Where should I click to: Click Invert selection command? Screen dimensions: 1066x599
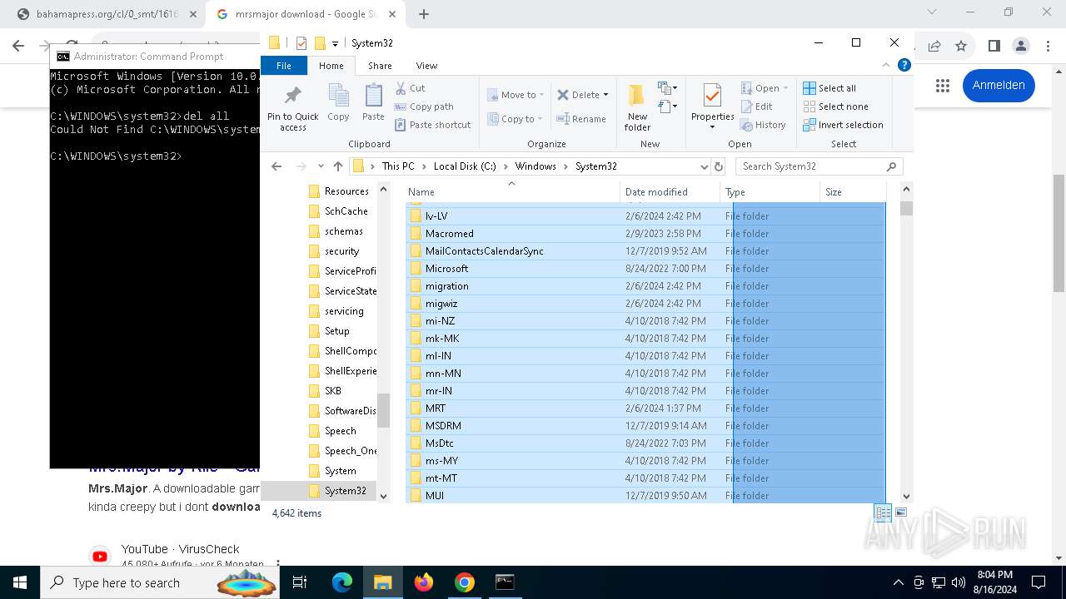(x=843, y=125)
